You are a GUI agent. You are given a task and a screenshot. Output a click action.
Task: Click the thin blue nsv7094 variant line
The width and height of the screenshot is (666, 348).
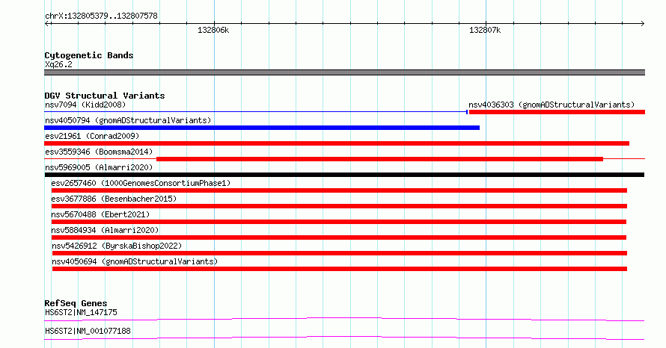pos(255,112)
